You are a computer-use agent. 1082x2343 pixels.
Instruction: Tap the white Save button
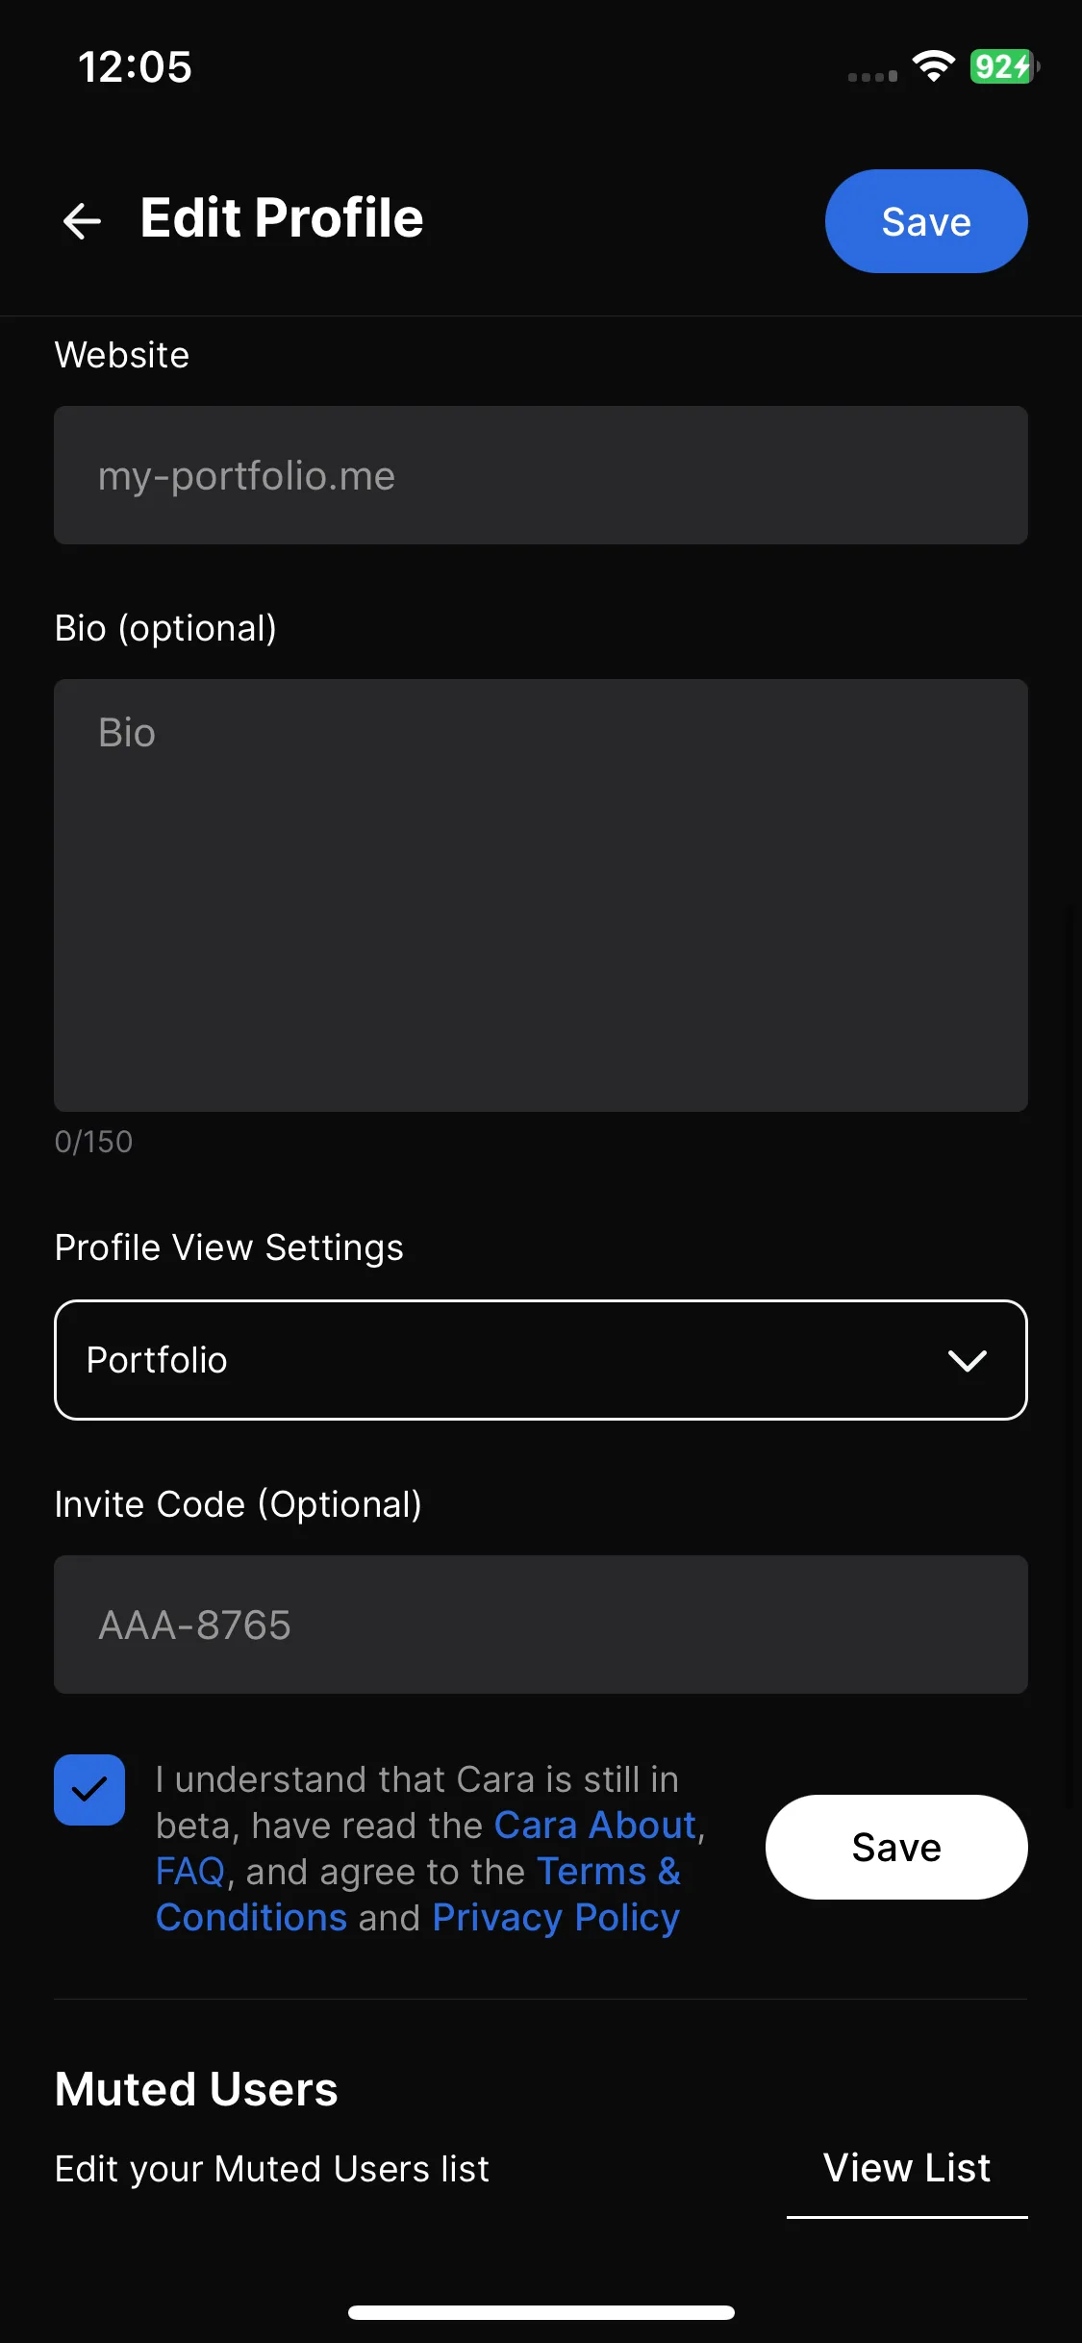[x=896, y=1847]
